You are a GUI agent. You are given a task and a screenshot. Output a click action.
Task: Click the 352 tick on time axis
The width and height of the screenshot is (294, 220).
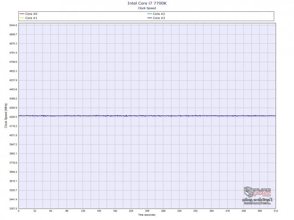(195, 211)
